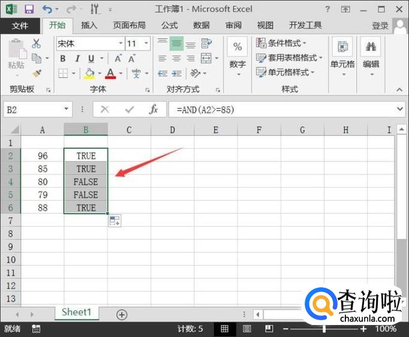Image resolution: width=409 pixels, height=337 pixels.
Task: Click the text orientation icon
Action: coord(196,73)
